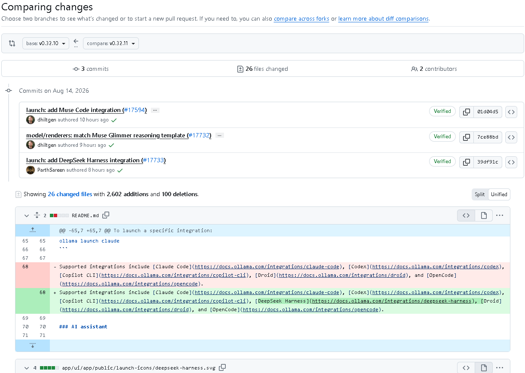The height and width of the screenshot is (373, 525).
Task: Click check status icon for DeepSeek Harness commit
Action: [x=120, y=170]
